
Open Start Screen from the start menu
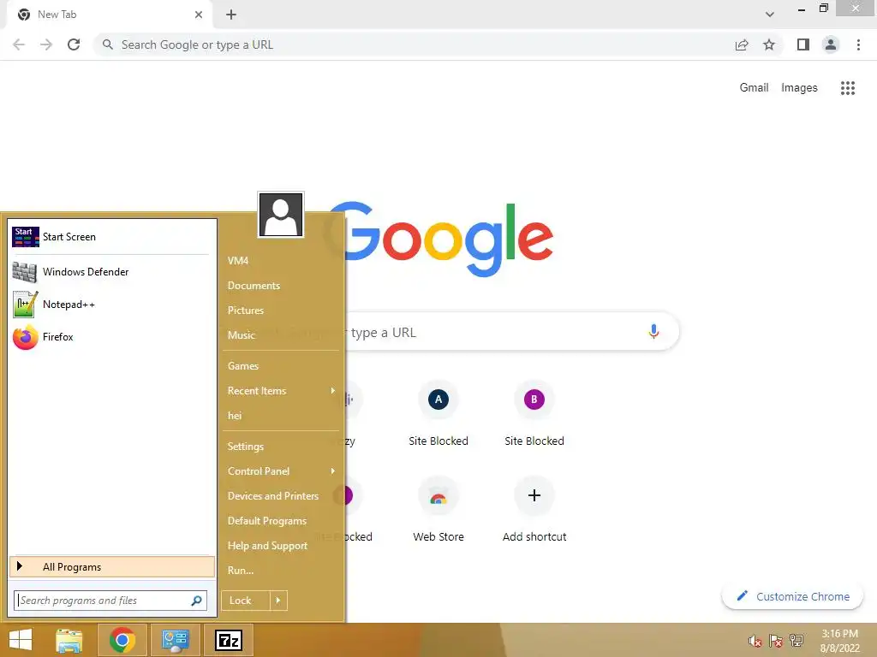tap(112, 237)
